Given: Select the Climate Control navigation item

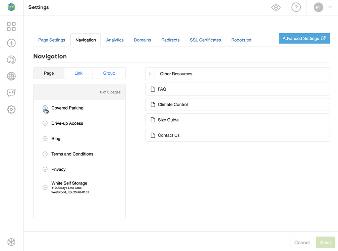Looking at the screenshot, I should click(x=237, y=104).
